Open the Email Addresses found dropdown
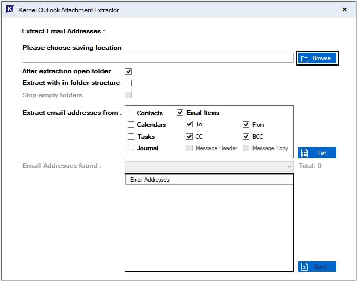This screenshot has width=358, height=282. click(209, 166)
